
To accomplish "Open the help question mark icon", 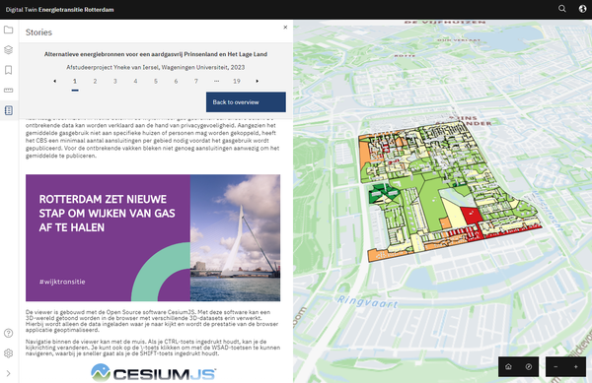I will click(x=8, y=333).
